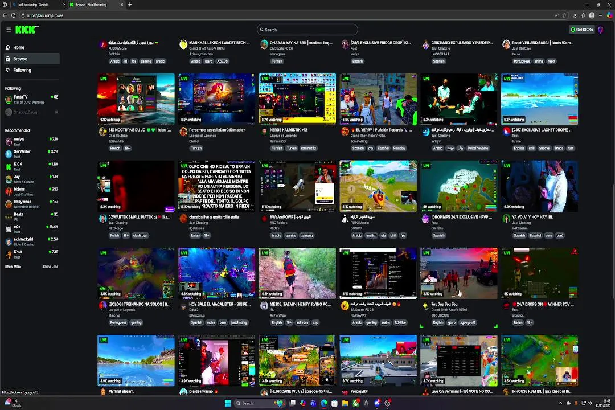Open FantaTV followed channel
This screenshot has height=410, width=615.
[32, 99]
